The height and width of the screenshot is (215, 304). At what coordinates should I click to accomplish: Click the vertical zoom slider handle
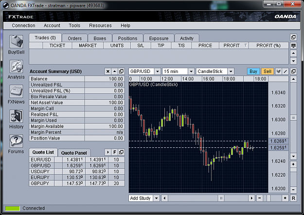[x=293, y=170]
